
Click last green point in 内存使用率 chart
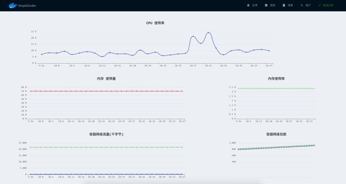point(314,88)
